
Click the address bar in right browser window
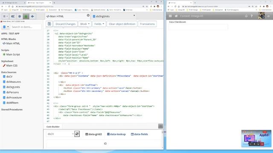tap(214, 6)
